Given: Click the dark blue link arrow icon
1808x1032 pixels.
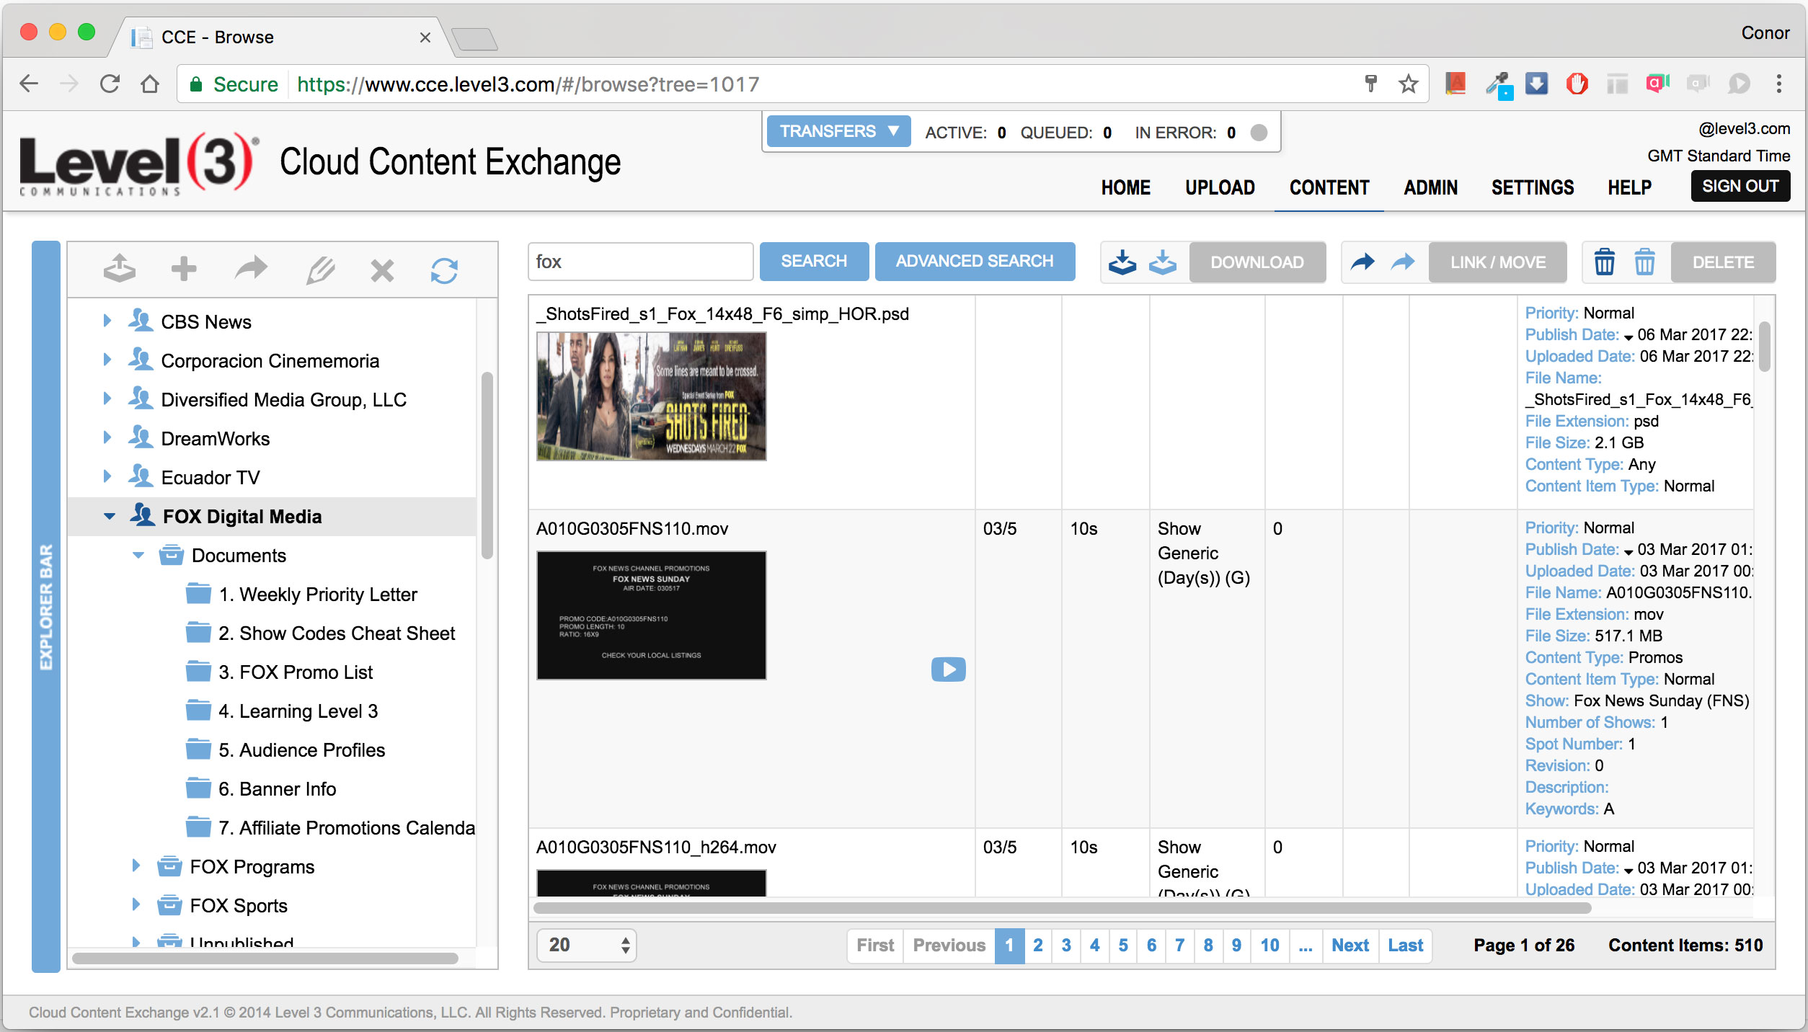Looking at the screenshot, I should point(1362,262).
